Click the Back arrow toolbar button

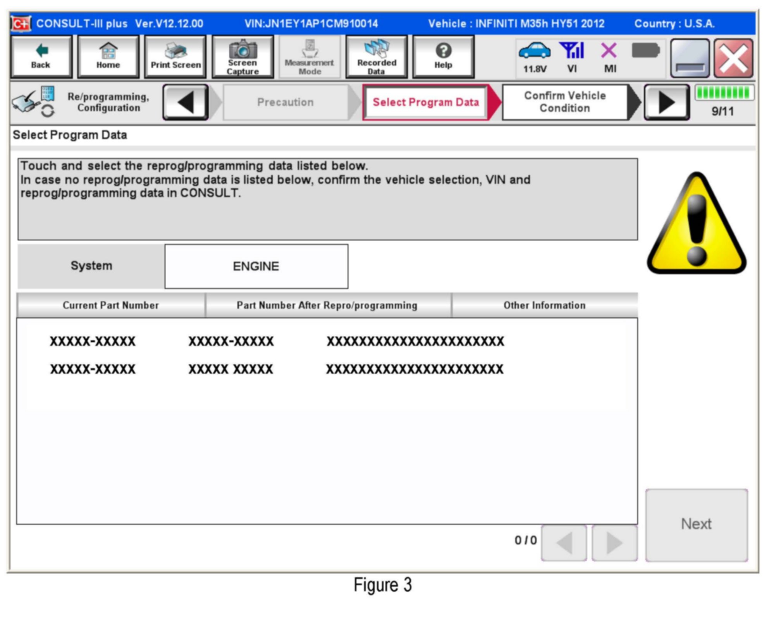coord(41,57)
